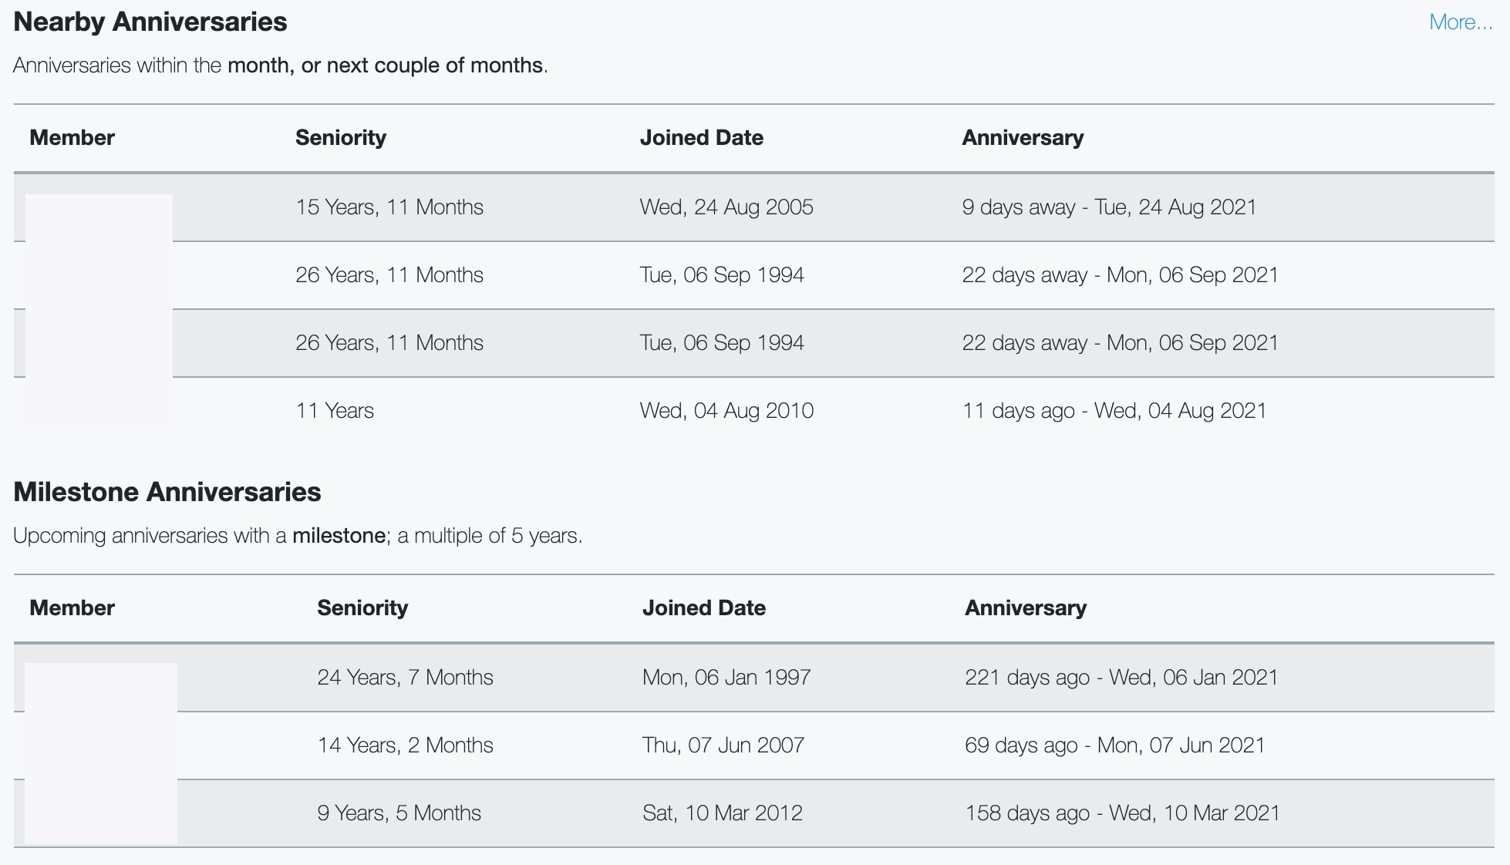Screen dimensions: 1510x865
Task: Click the Milestone Anniversaries heading
Action: (168, 491)
